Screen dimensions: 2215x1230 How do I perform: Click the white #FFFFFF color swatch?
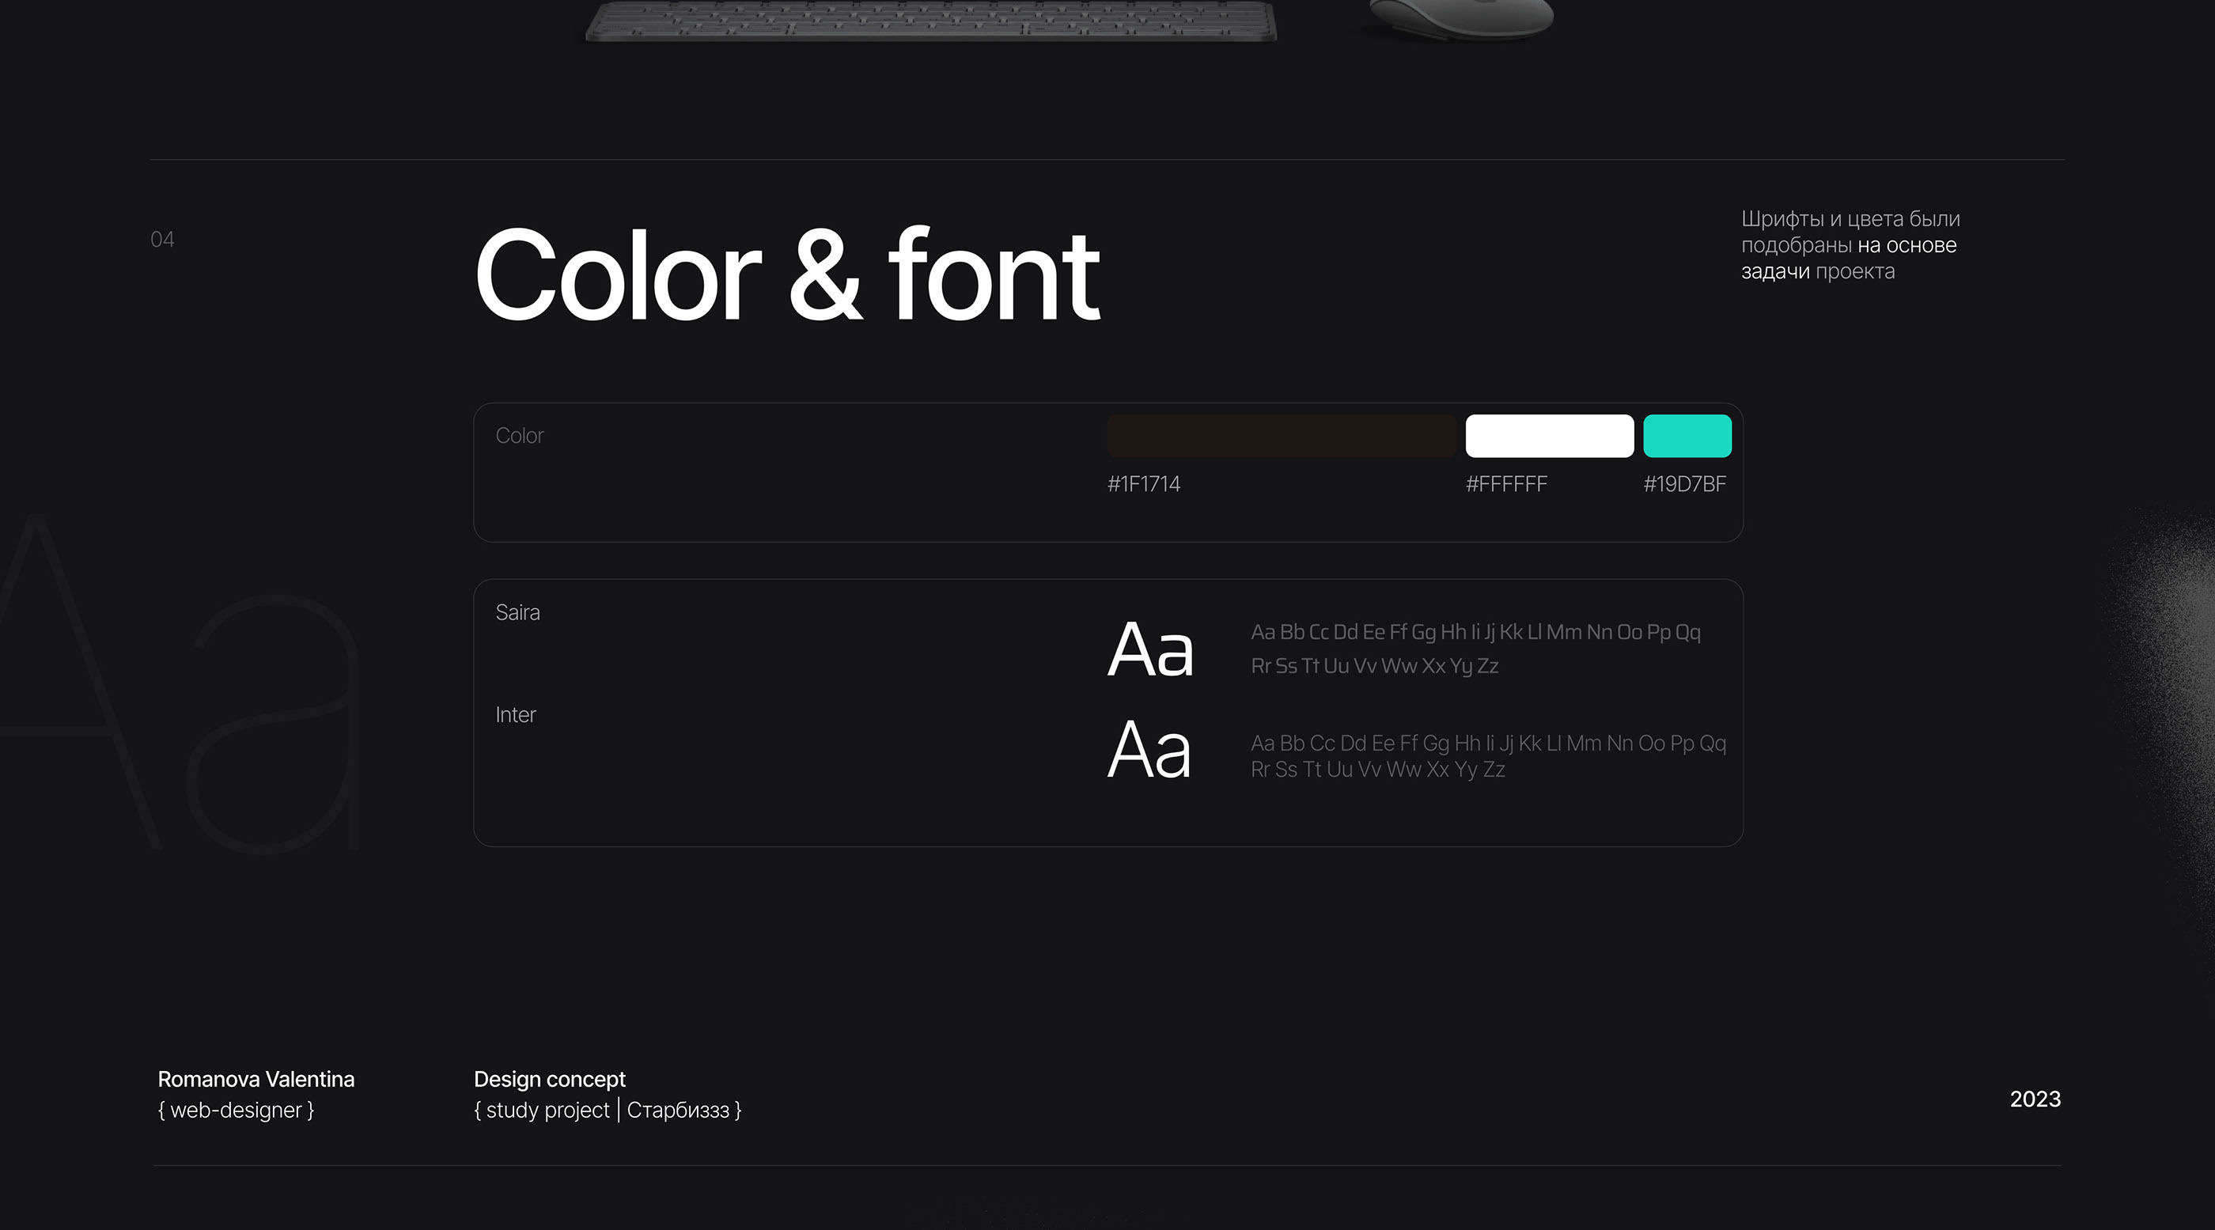click(x=1549, y=436)
